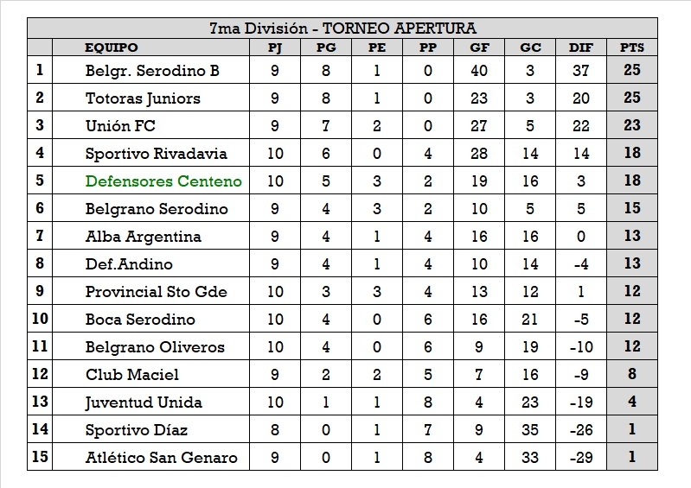Select the Alba Argentina team cell
The image size is (691, 488).
pyautogui.click(x=143, y=237)
